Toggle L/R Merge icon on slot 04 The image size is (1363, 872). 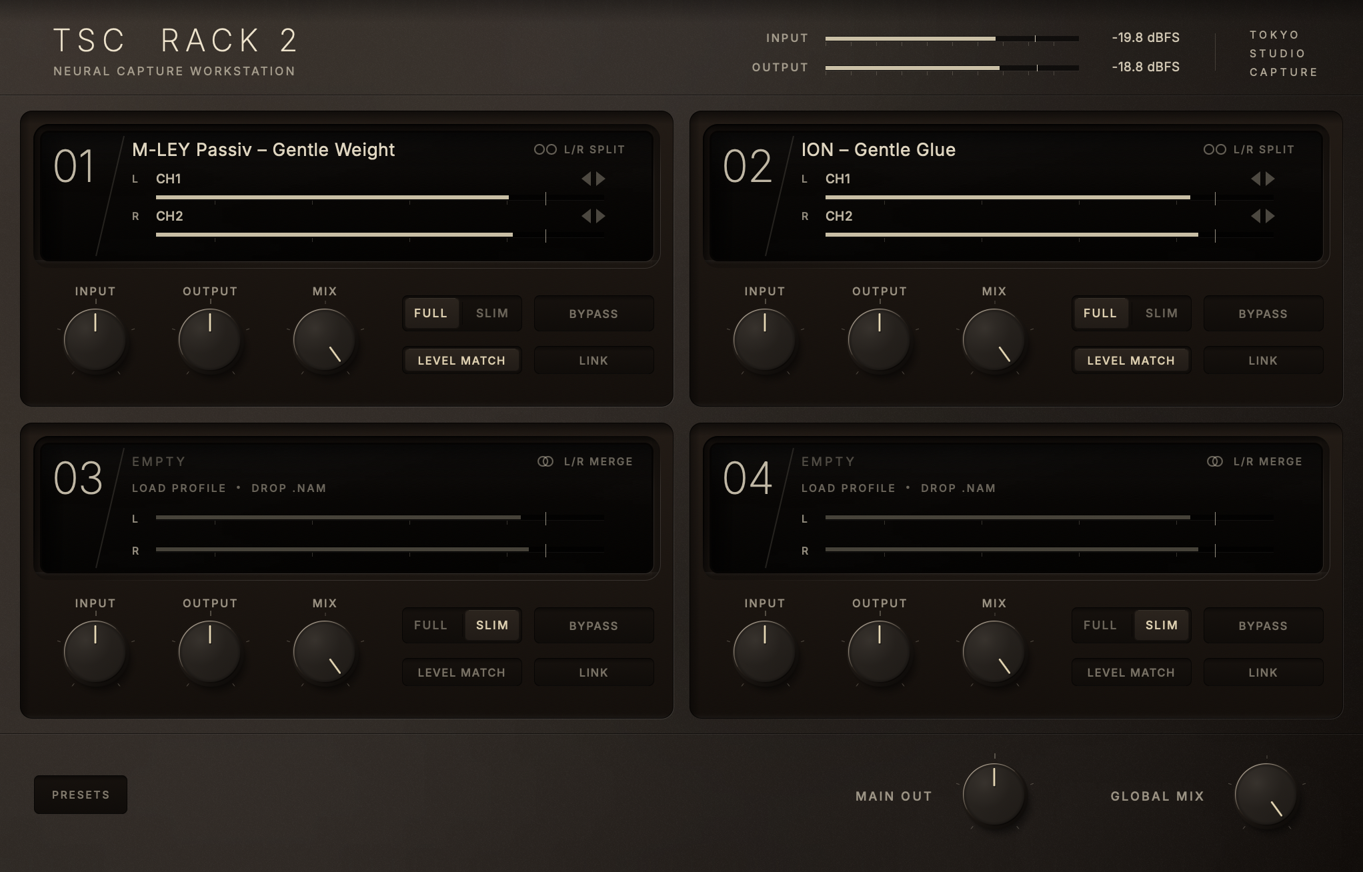pyautogui.click(x=1214, y=461)
